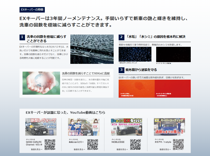Open 動画を見る link under GOOD CARLIFE Channel
The image size is (210, 156).
coord(37,149)
